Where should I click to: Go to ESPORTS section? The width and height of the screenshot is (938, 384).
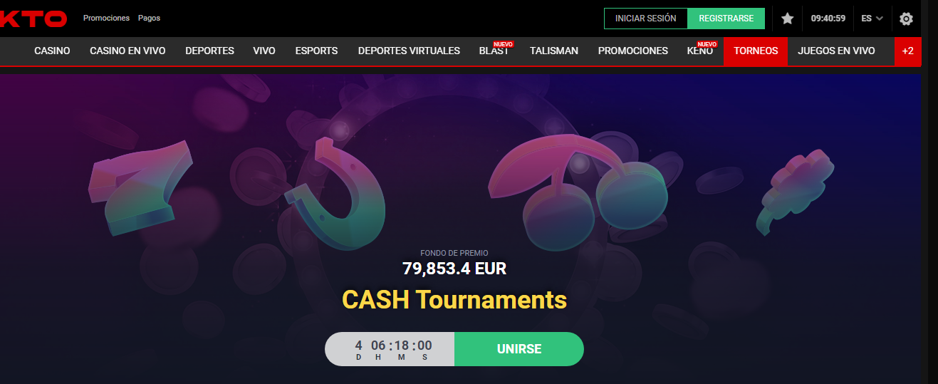pyautogui.click(x=316, y=51)
